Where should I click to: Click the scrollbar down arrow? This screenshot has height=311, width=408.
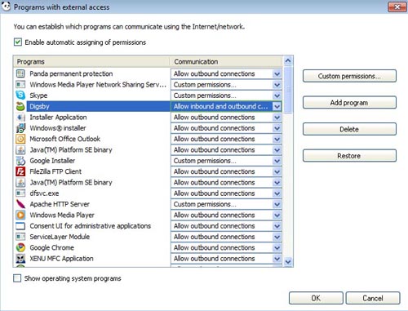pos(288,262)
